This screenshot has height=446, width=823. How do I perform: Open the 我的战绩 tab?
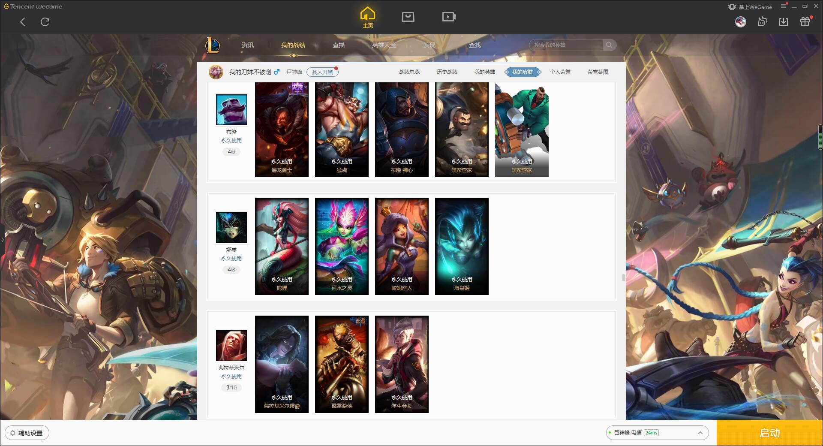point(293,45)
